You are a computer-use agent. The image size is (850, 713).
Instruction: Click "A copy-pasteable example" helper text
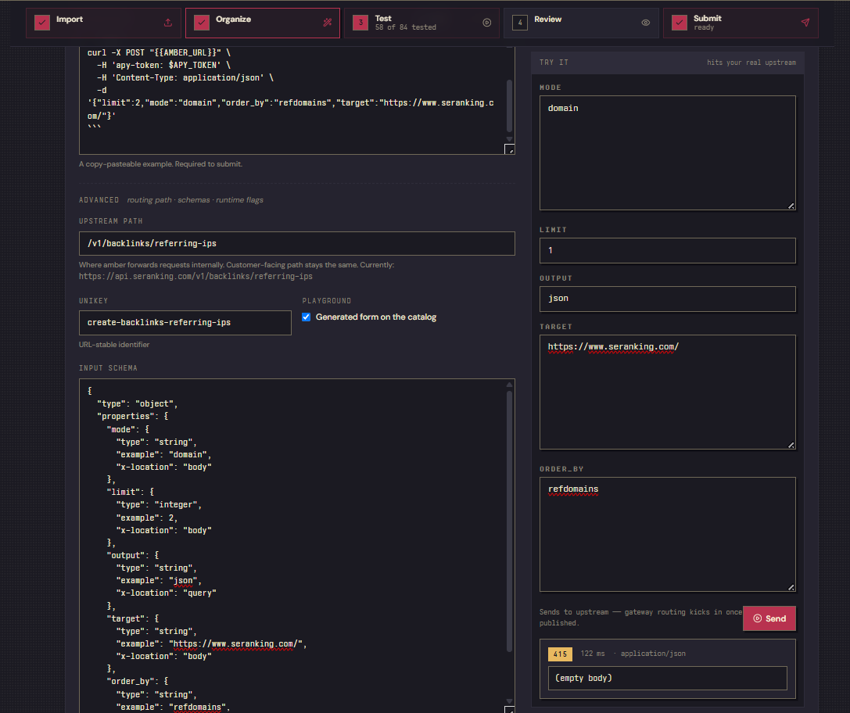click(x=160, y=163)
